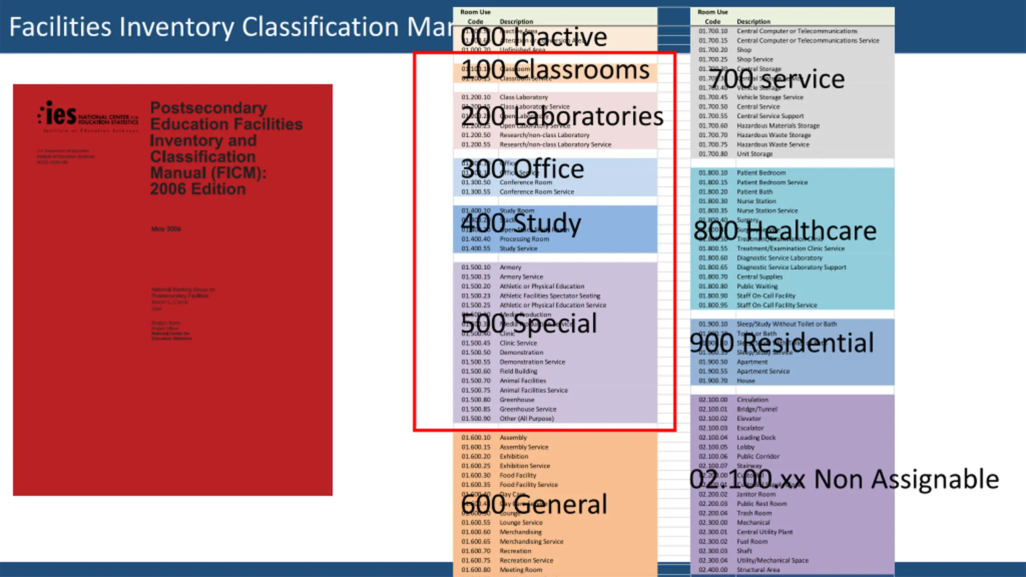The height and width of the screenshot is (577, 1026).
Task: Select the 700 service label
Action: point(777,79)
